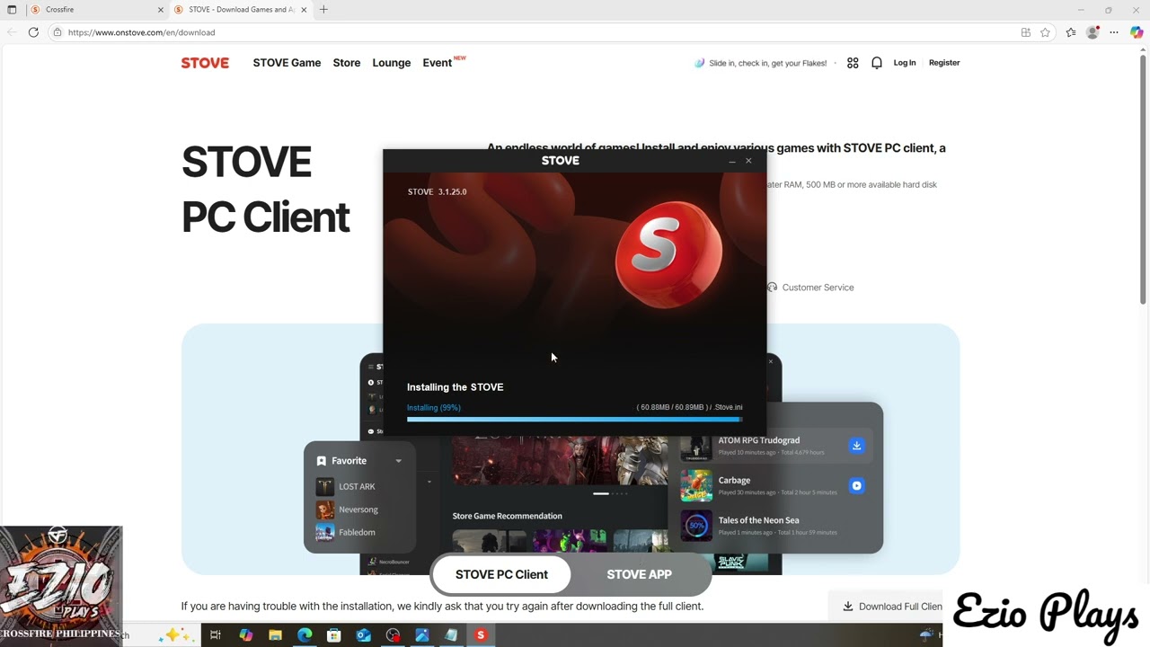The image size is (1150, 647).
Task: Open the browser favorites list icon
Action: point(1071,32)
